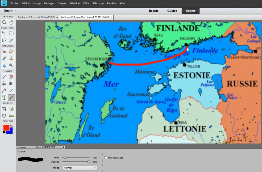Select the Brush tool under TRACER
The height and width of the screenshot is (172, 262).
tap(4, 77)
